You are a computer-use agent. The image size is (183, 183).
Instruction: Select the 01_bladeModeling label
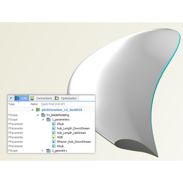click(x=58, y=115)
